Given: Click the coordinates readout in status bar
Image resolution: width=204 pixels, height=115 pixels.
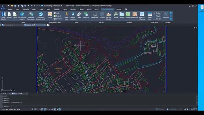Looking at the screenshot, I should pyautogui.click(x=11, y=110).
